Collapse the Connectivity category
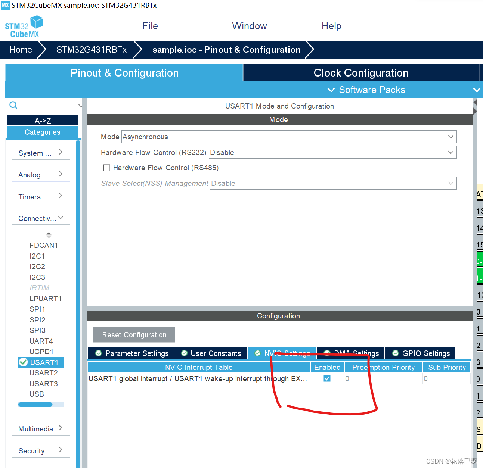The height and width of the screenshot is (468, 483). pyautogui.click(x=41, y=218)
